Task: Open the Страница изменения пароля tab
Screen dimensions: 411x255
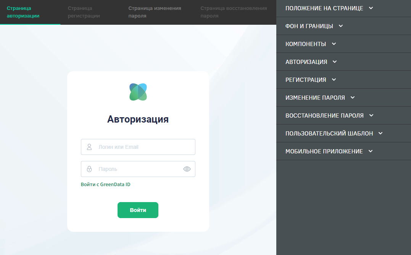Action: (x=155, y=12)
